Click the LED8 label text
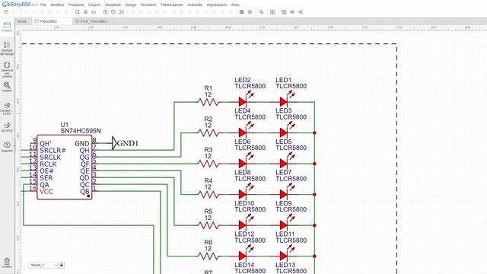 (x=243, y=172)
